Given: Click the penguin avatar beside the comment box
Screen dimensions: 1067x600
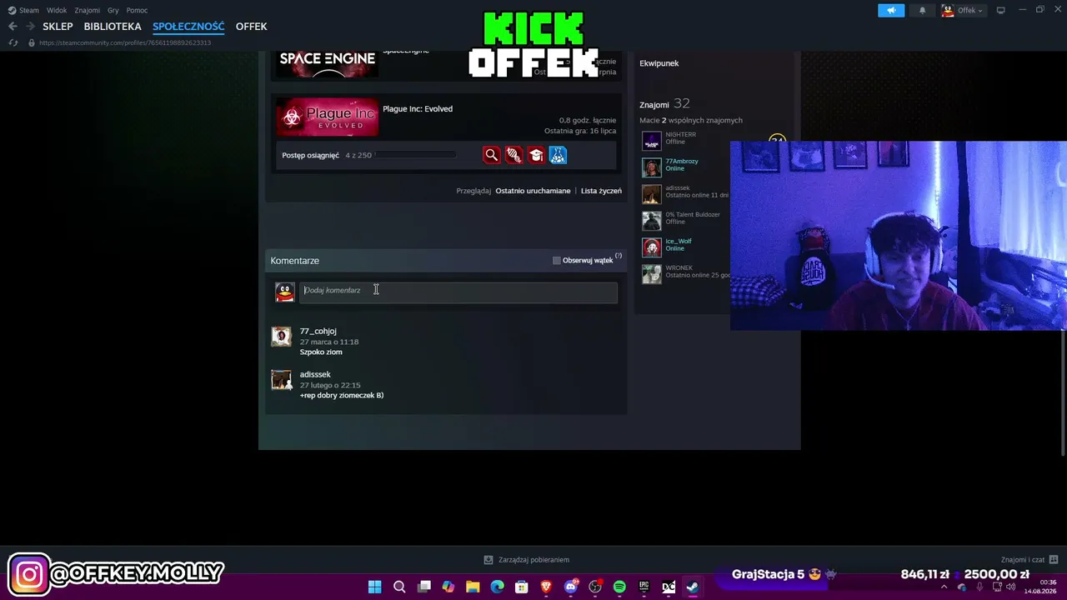Looking at the screenshot, I should [x=285, y=292].
